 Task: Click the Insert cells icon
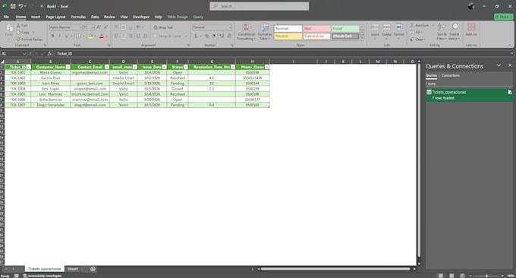(x=375, y=27)
